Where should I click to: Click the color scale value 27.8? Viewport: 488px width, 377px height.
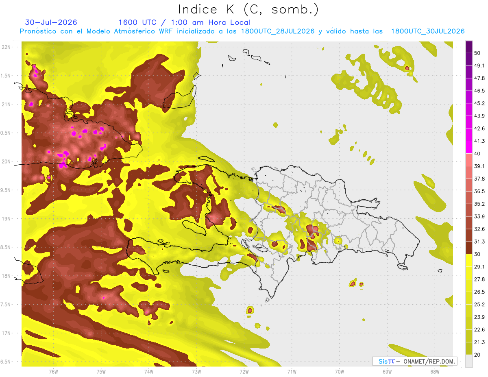click(479, 279)
